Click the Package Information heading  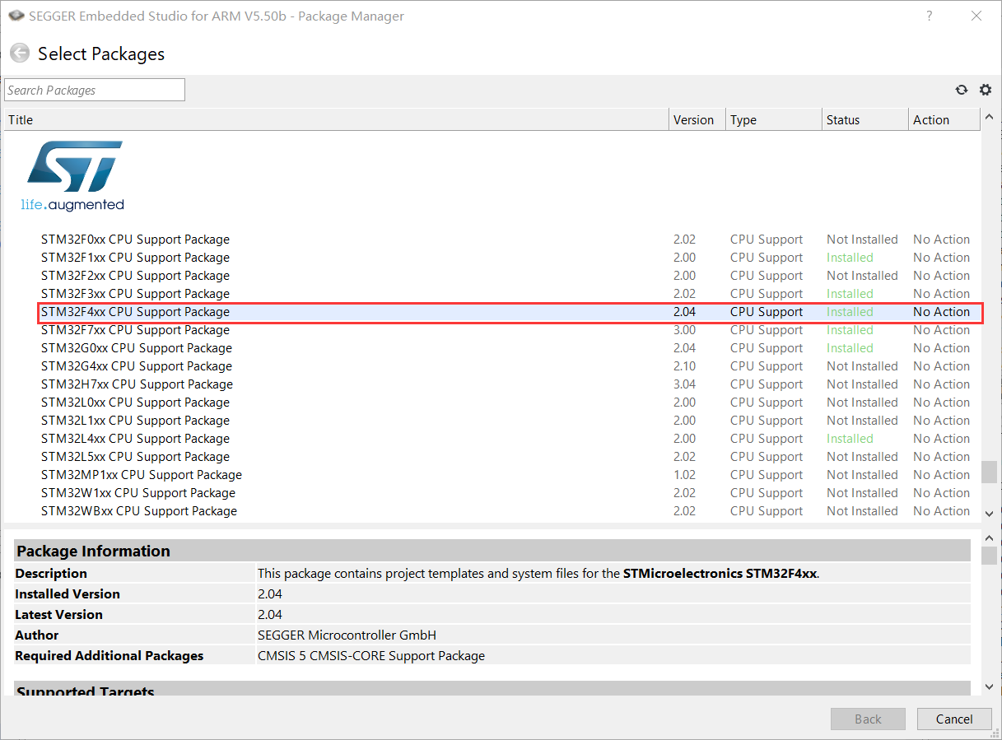(93, 551)
